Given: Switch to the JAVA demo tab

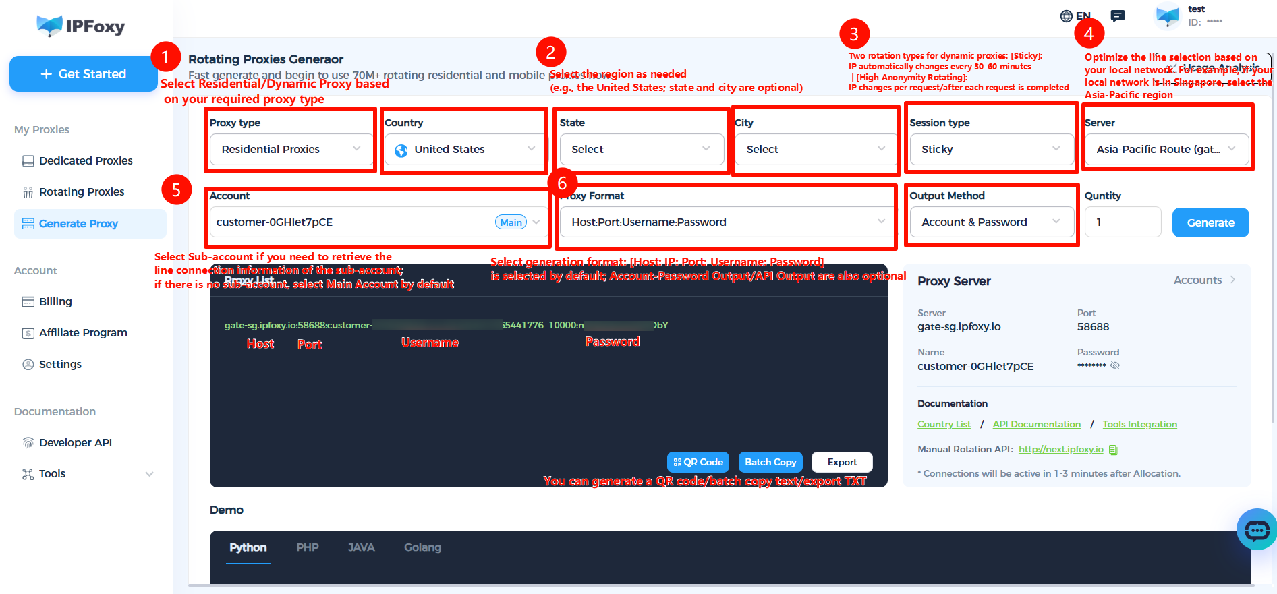Looking at the screenshot, I should 361,547.
